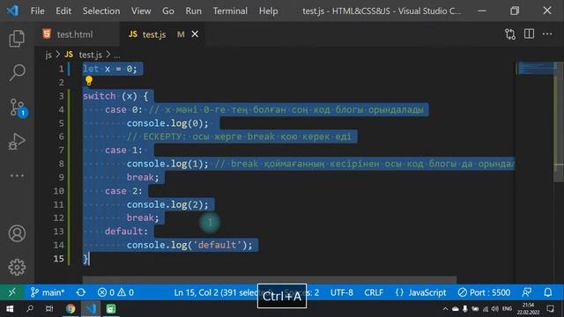This screenshot has height=317, width=564.
Task: Open the Go menu
Action: click(168, 11)
